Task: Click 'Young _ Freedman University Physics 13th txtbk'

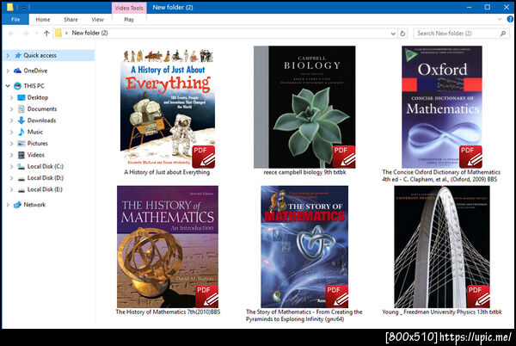Action: [x=442, y=312]
